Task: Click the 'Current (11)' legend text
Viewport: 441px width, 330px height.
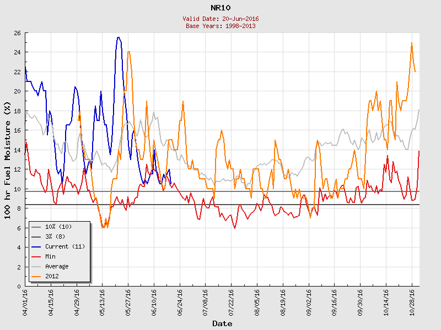Action: pos(64,246)
